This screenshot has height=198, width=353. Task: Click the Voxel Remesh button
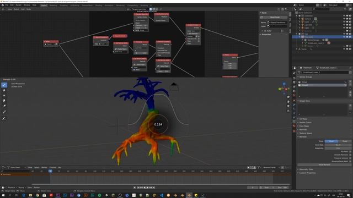tap(324, 165)
